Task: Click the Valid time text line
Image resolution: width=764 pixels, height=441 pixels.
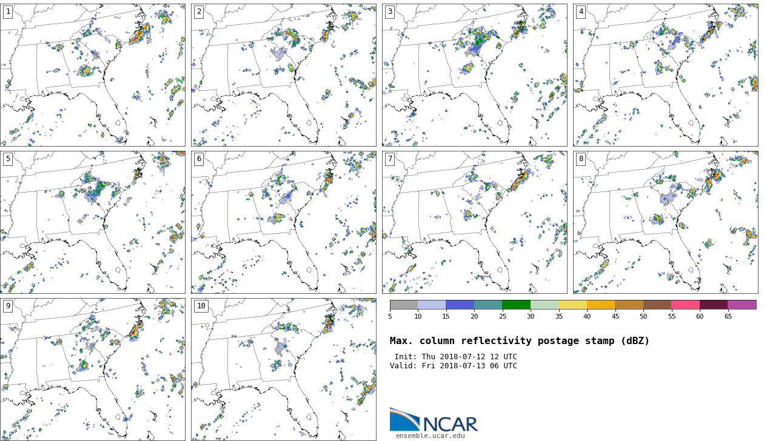Action: point(453,366)
